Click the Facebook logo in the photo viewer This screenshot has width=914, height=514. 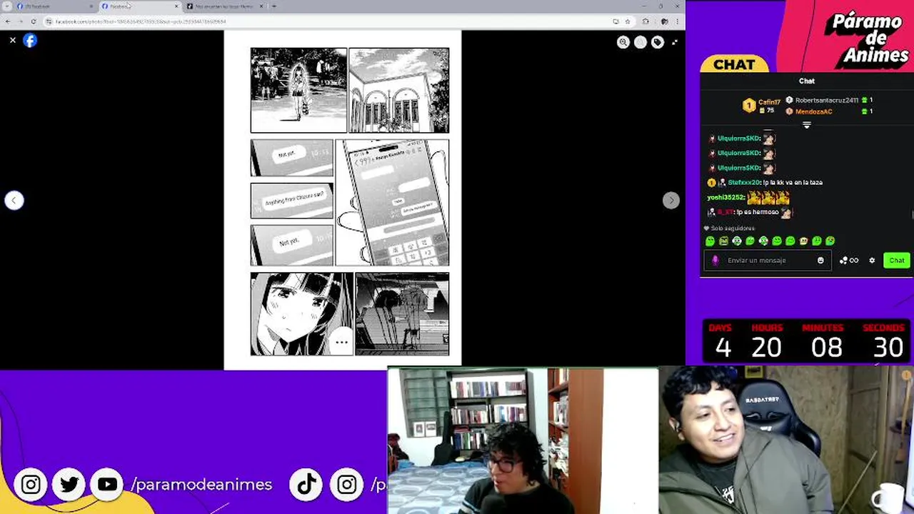[x=30, y=41]
